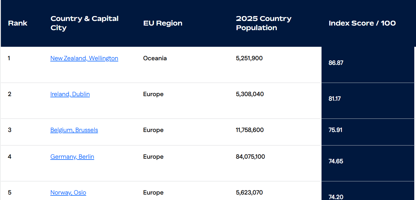Click rank number 4
Screen dimensions: 416x200
(x=9, y=157)
